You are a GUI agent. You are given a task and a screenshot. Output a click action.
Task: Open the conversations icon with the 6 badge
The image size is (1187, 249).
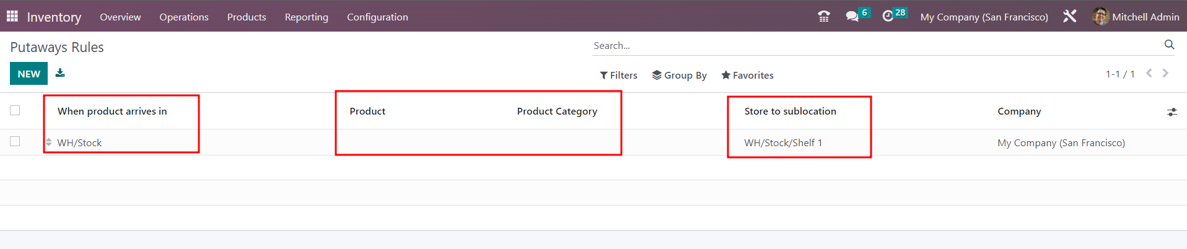pyautogui.click(x=857, y=15)
